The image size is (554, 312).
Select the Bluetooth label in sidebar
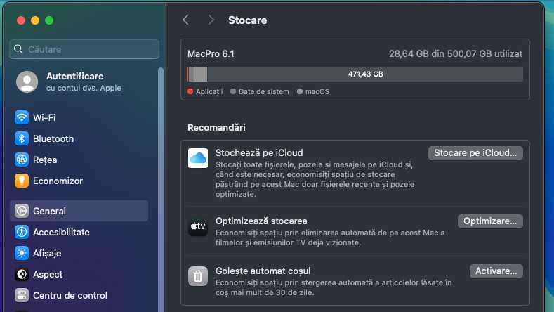point(53,138)
